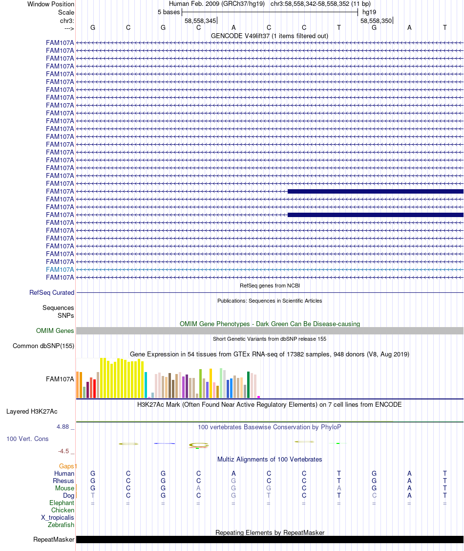
Task: Click the 58,558,345 coordinate marker
Action: (x=200, y=21)
